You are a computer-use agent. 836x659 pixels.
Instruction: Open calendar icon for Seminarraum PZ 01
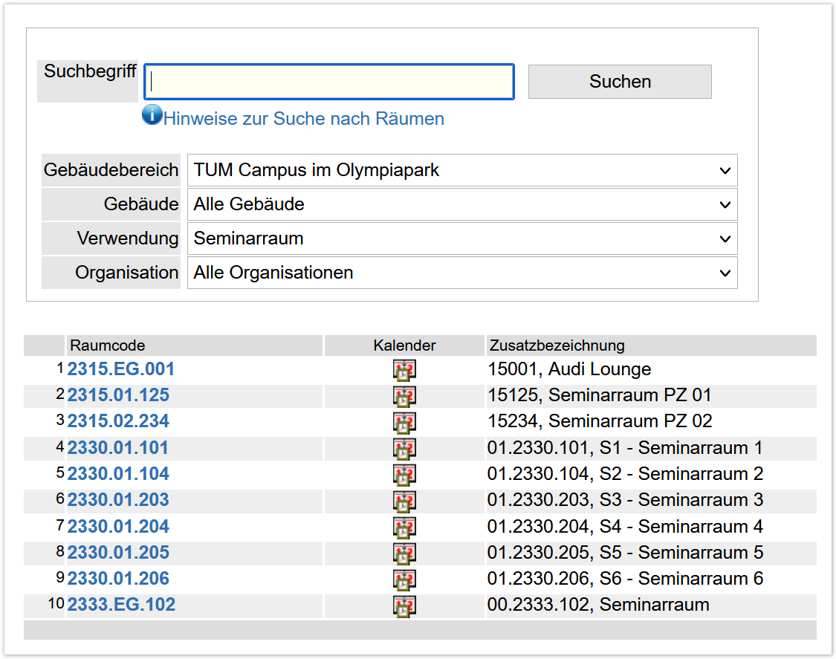[404, 396]
